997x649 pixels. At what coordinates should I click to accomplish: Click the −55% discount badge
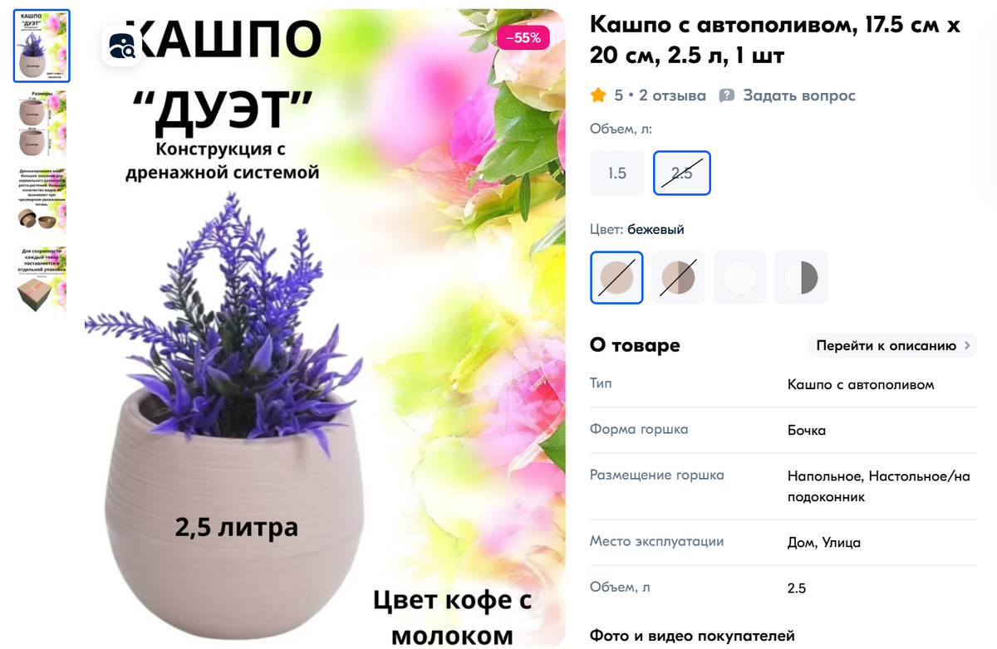coord(523,37)
